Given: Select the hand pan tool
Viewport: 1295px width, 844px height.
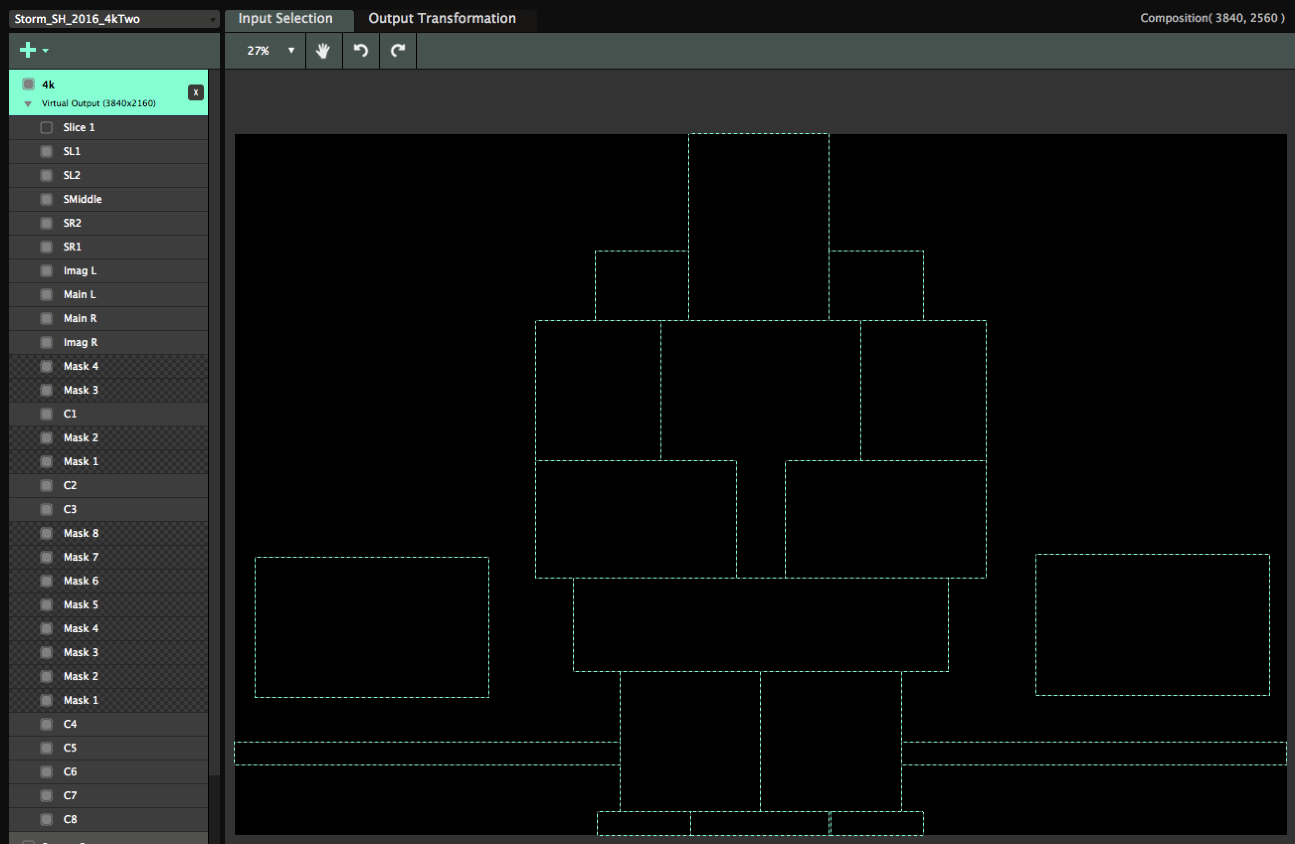Looking at the screenshot, I should pos(323,51).
